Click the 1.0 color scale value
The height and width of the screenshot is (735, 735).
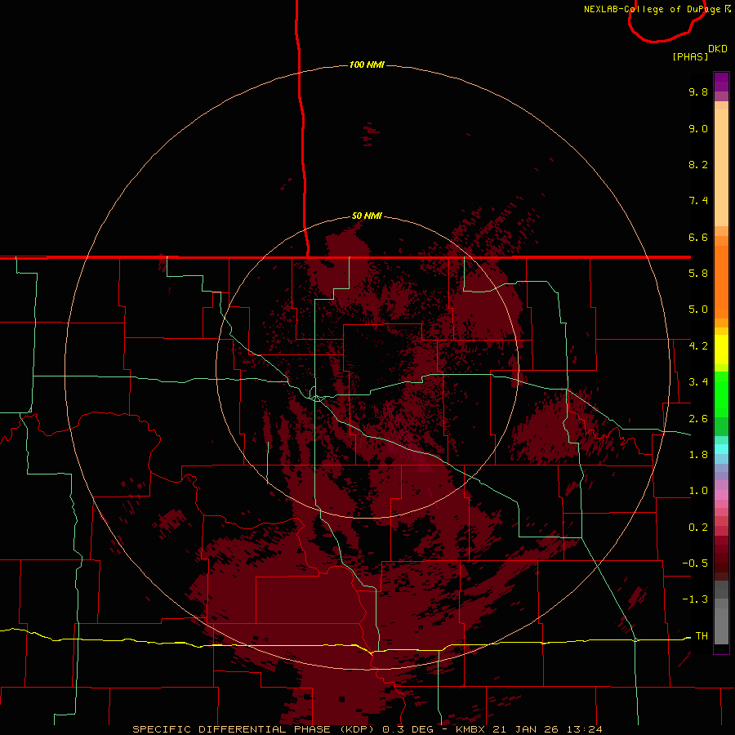pos(698,491)
